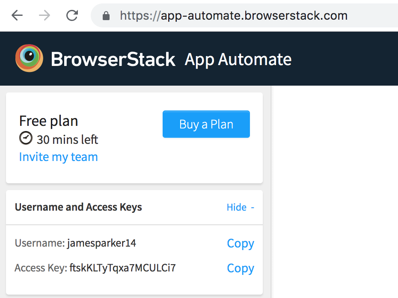The width and height of the screenshot is (398, 298).
Task: Select the username text jamesparker14
Action: click(x=101, y=243)
